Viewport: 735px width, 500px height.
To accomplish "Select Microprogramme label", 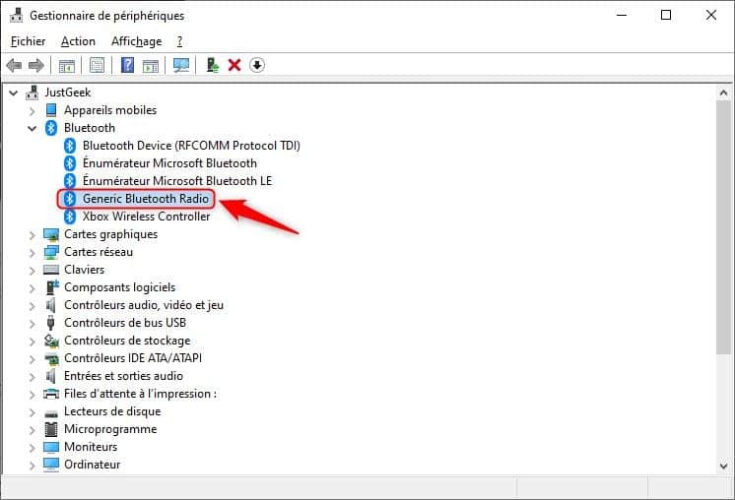I will tap(110, 429).
